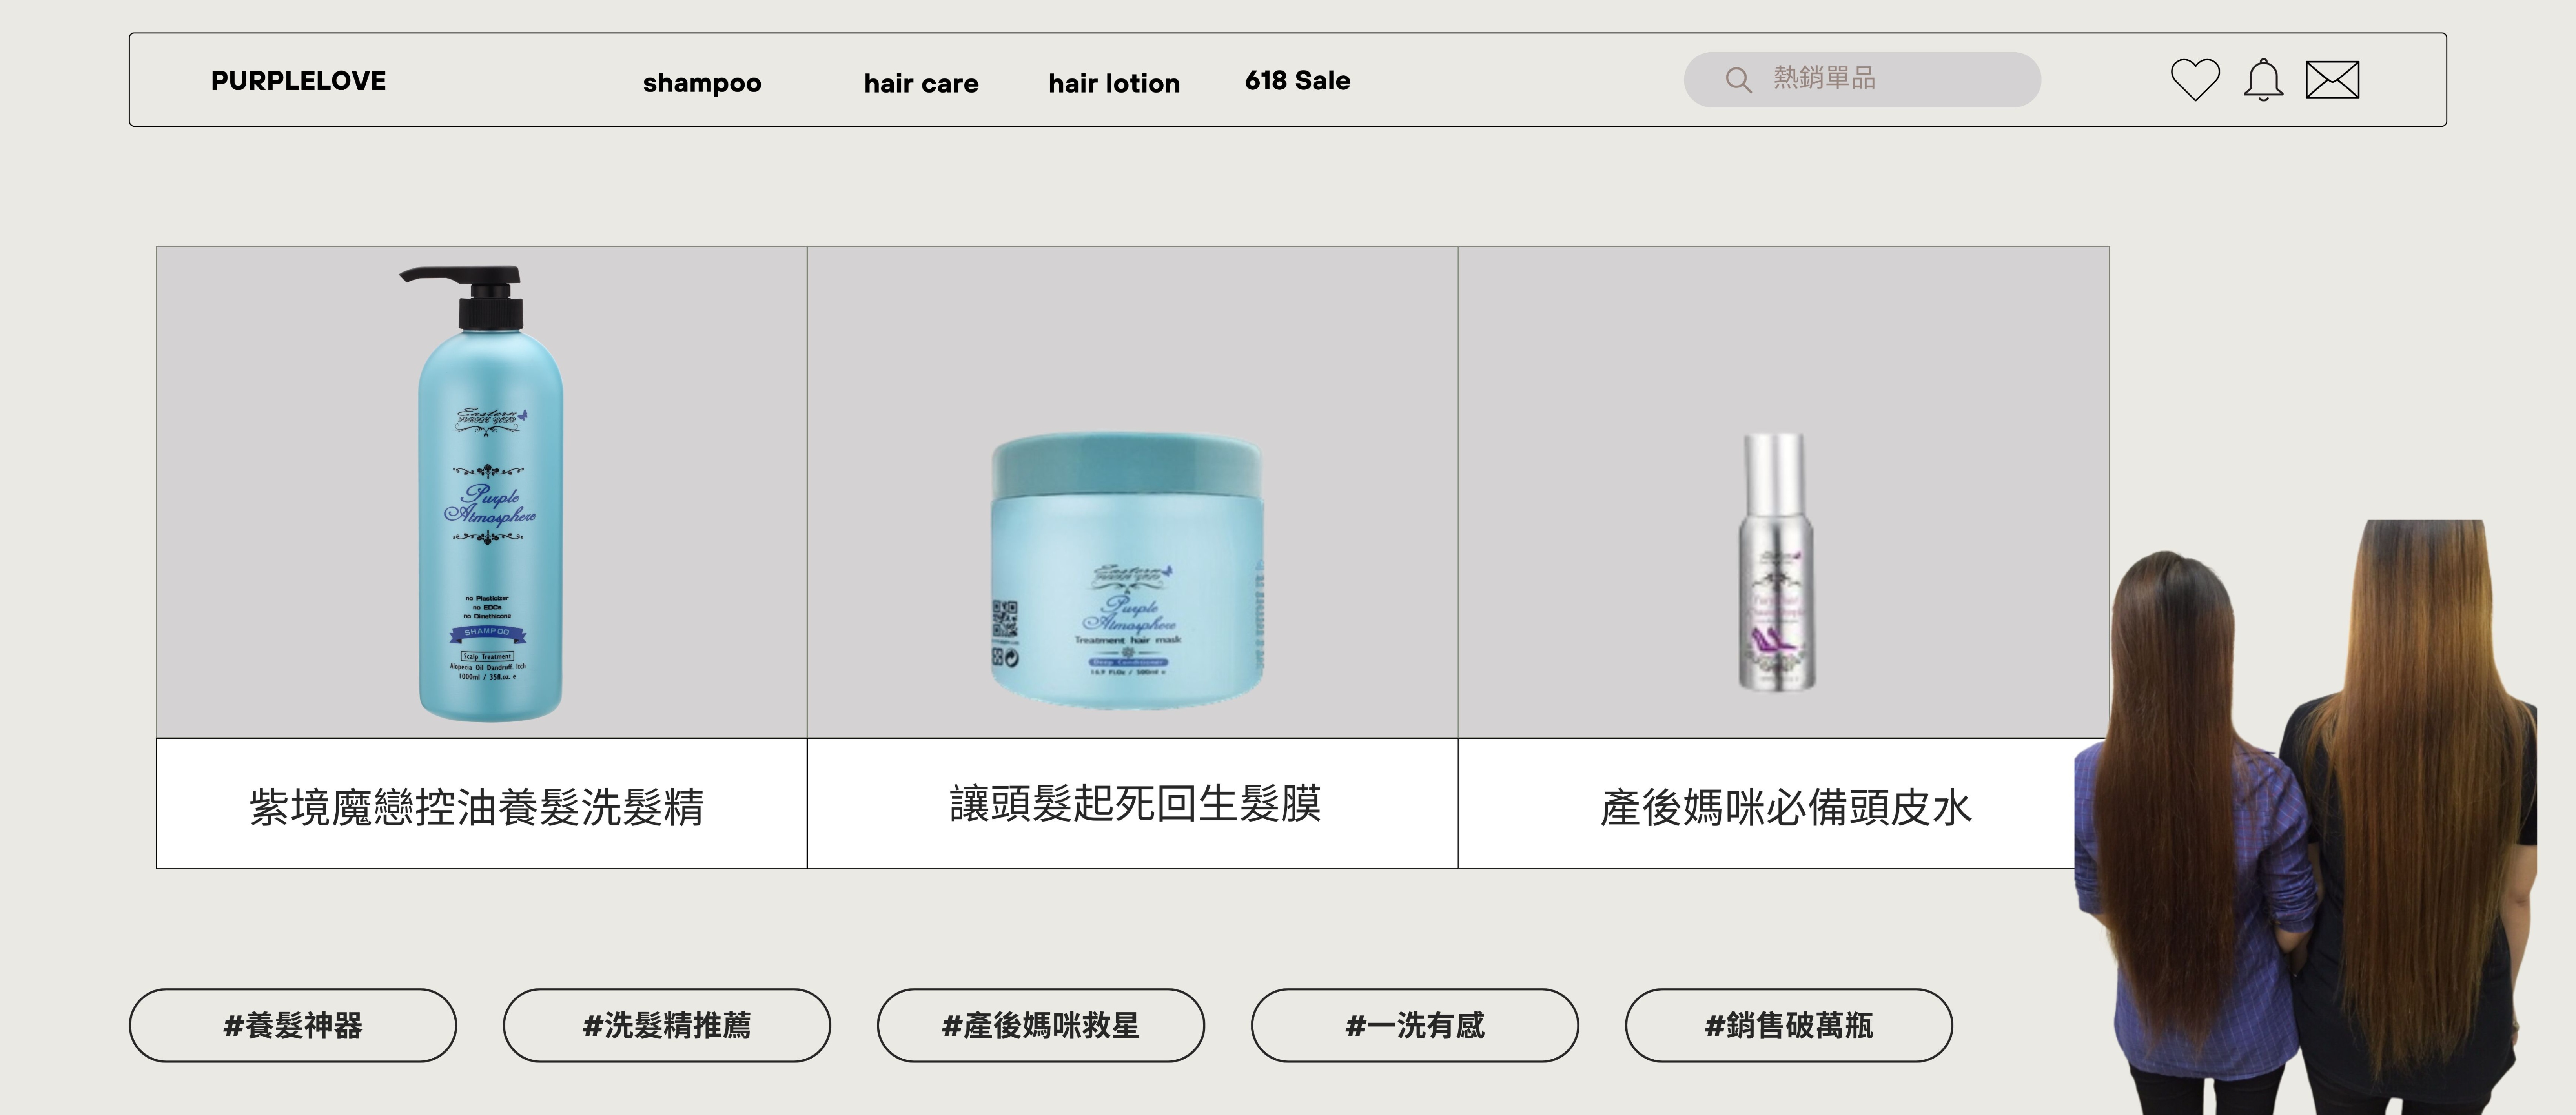Click the PURPLELOVE brand logo
Screen dimensions: 2576x1115
point(298,81)
